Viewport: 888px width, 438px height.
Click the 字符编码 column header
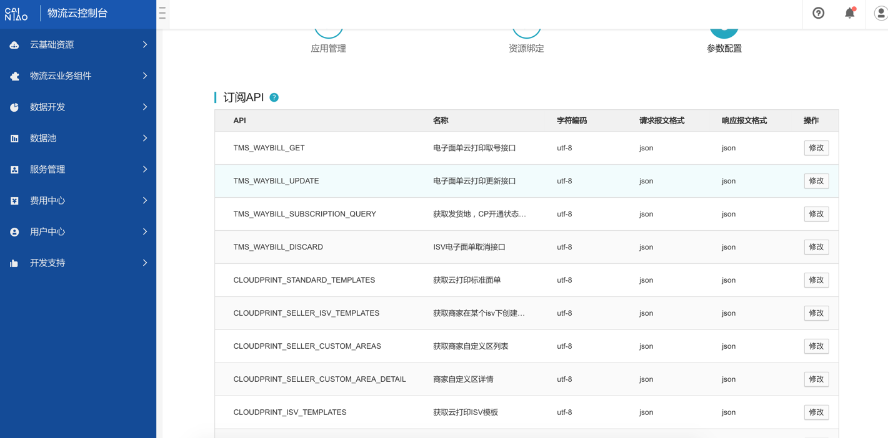(x=572, y=121)
